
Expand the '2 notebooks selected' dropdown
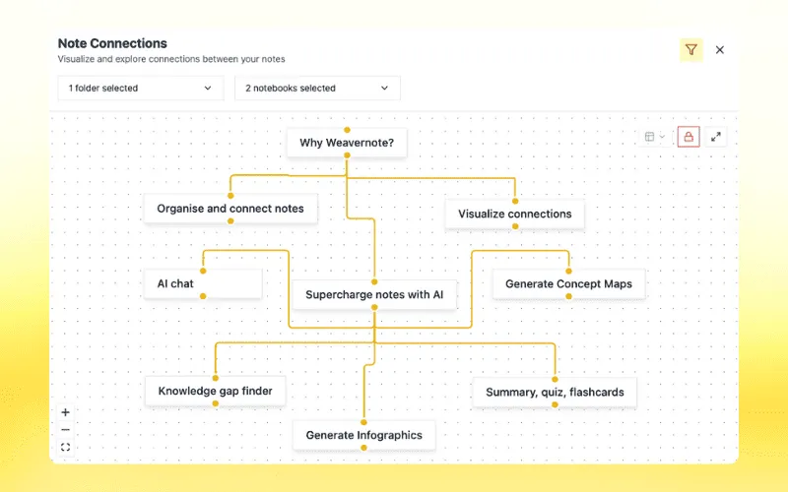click(x=317, y=89)
